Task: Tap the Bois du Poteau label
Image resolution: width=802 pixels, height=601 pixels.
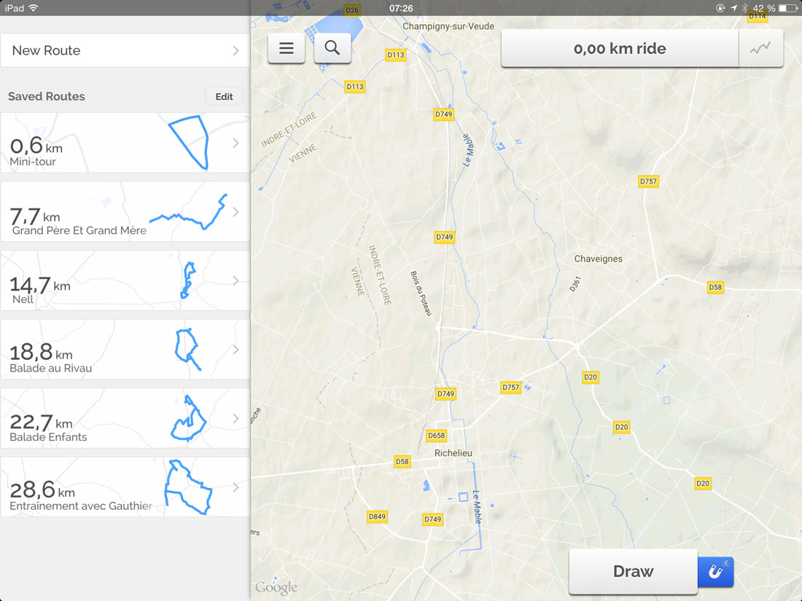Action: (x=421, y=294)
